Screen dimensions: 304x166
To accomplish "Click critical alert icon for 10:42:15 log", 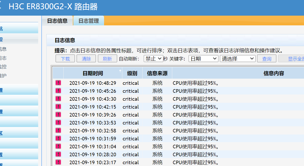I will click(x=58, y=107).
